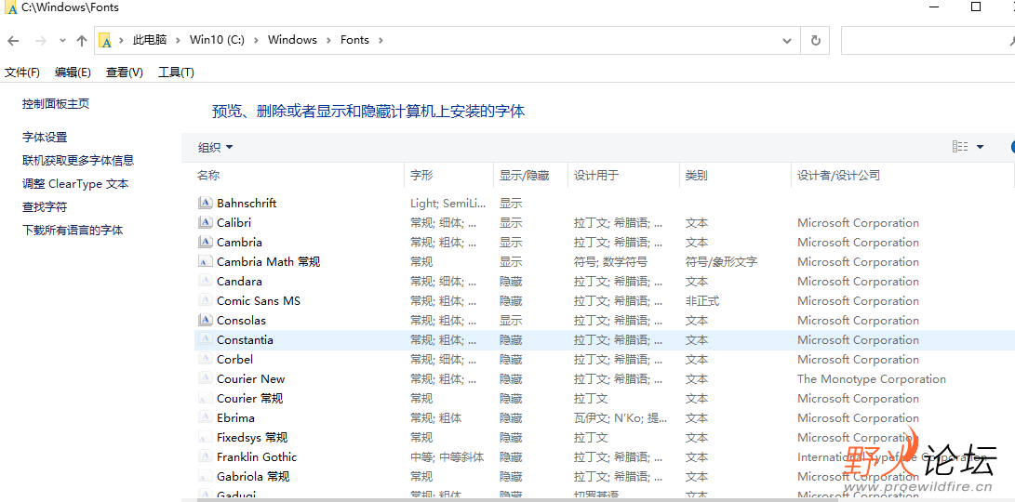1015x502 pixels.
Task: Select the Franklin Gothic font name
Action: click(x=257, y=456)
